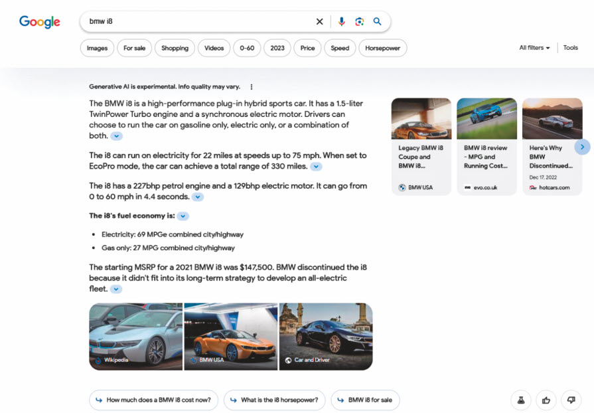Viewport: 594px width, 413px height.
Task: Click the "BMW i8 for sale" follow-up
Action: point(365,400)
